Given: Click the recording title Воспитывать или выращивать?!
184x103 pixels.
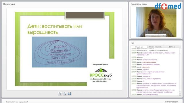Looking at the screenshot, I should coord(17,102).
